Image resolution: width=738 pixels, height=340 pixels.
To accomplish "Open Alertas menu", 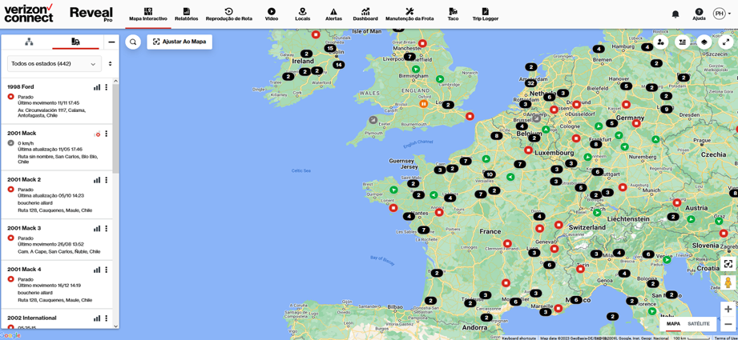I will coord(333,14).
